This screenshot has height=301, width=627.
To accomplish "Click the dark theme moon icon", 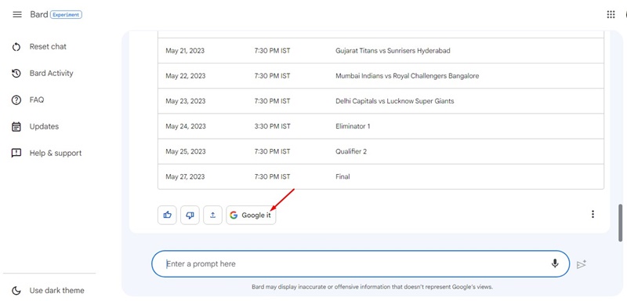I will 16,291.
